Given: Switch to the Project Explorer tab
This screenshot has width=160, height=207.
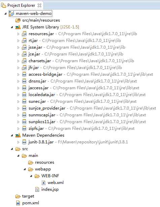Looking at the screenshot, I should coord(21,5).
